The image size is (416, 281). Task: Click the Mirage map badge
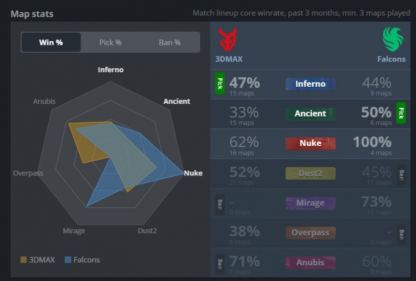coord(310,203)
